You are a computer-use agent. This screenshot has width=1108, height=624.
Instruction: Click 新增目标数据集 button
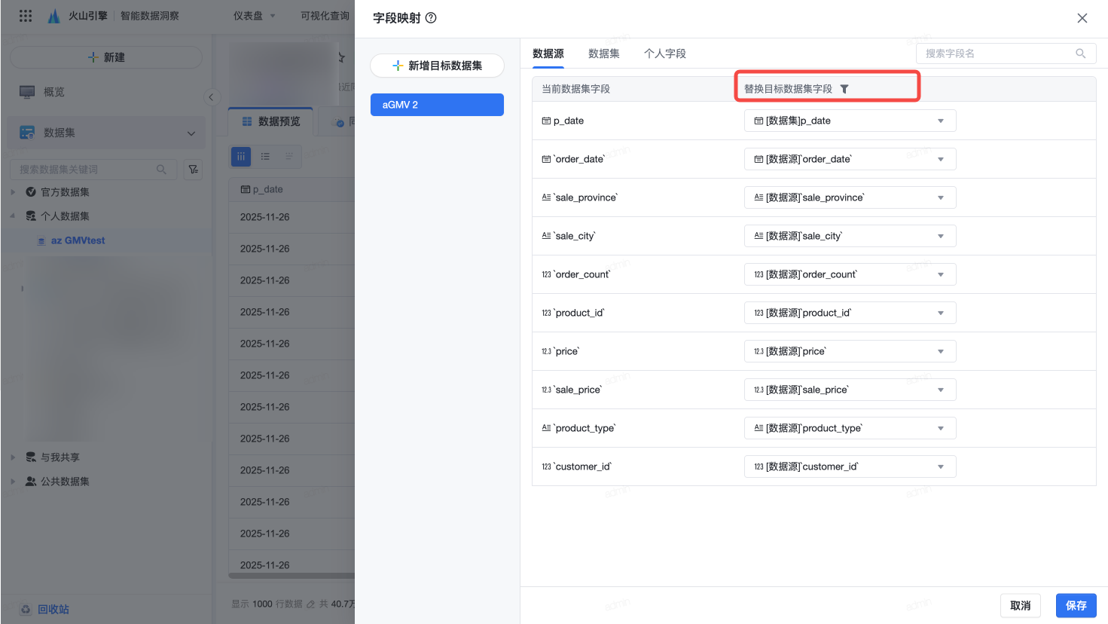coord(437,66)
